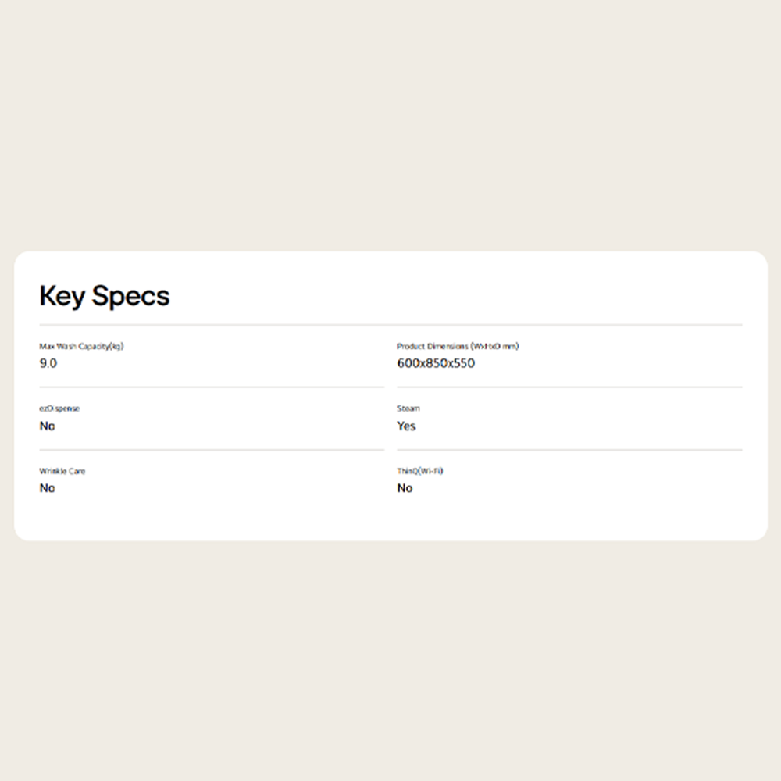Click the Steam spec label
Viewport: 781px width, 781px height.
click(408, 408)
